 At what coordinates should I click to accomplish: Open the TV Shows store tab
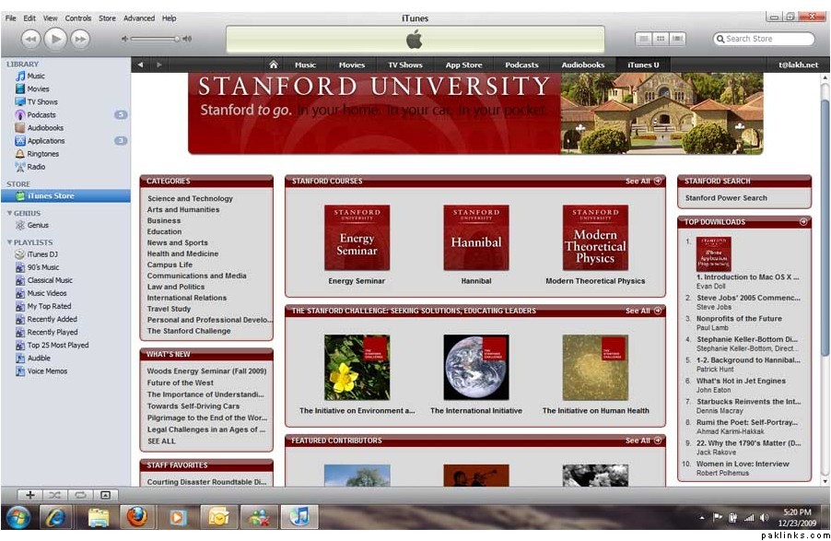[x=405, y=65]
